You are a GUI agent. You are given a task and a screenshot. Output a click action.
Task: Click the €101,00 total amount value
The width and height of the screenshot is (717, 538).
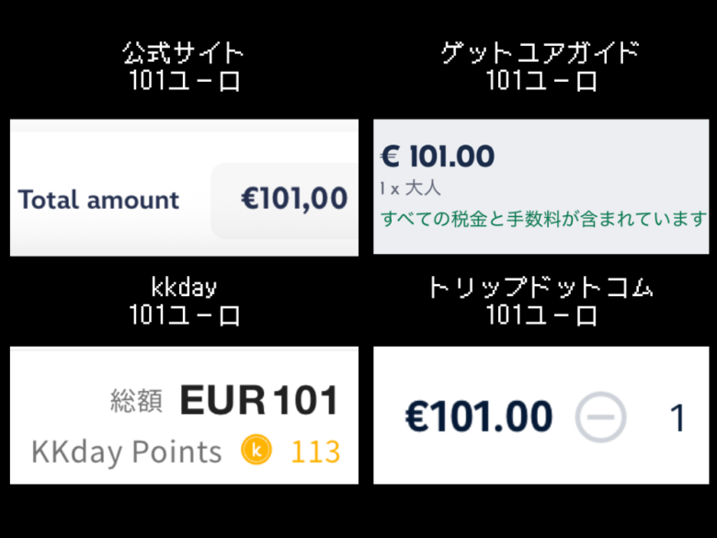tap(294, 198)
